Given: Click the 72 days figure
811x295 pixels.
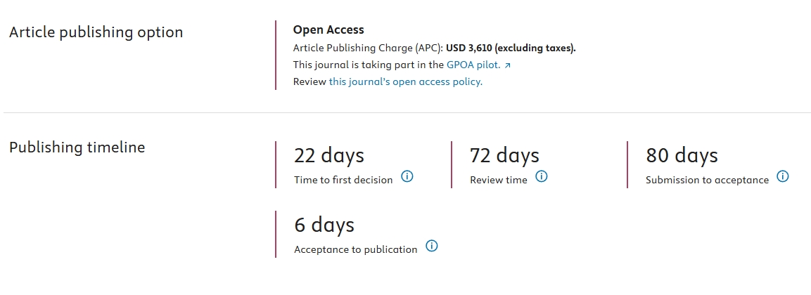Looking at the screenshot, I should [x=504, y=155].
